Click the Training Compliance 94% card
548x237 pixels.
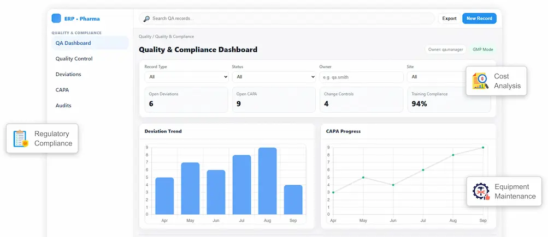[x=449, y=100]
